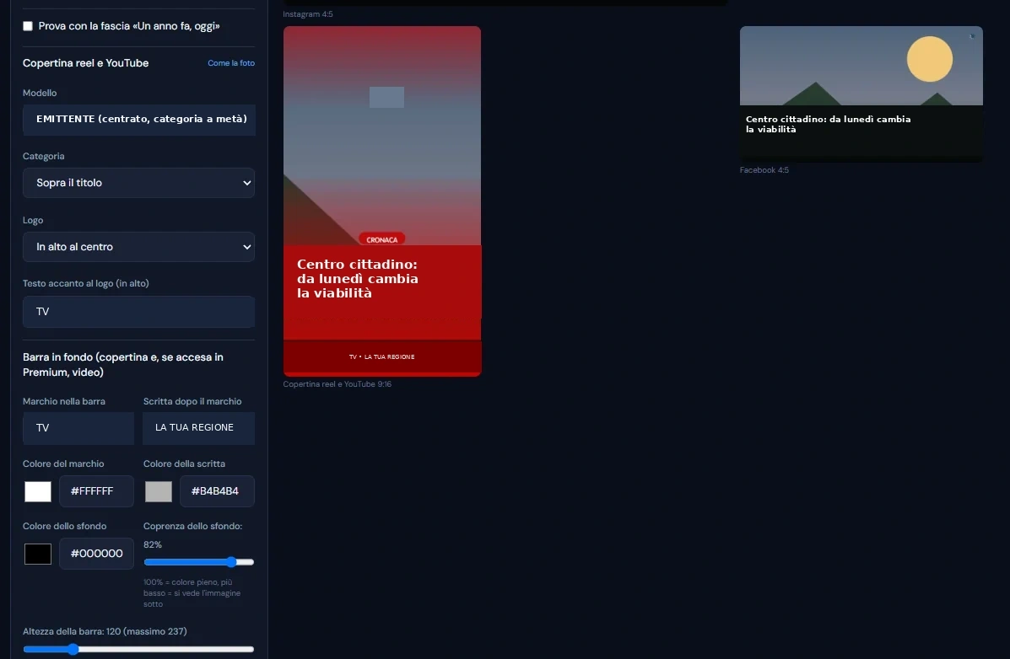The width and height of the screenshot is (1010, 659).
Task: Click the 'Marchio nella barra' input field
Action: coord(78,428)
